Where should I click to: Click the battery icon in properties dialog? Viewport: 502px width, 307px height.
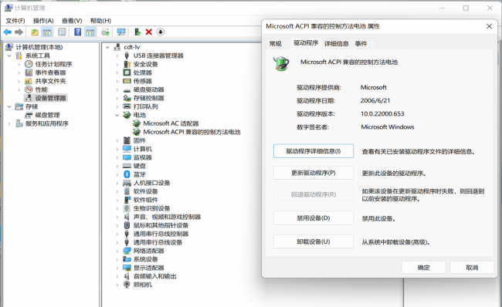click(x=281, y=63)
